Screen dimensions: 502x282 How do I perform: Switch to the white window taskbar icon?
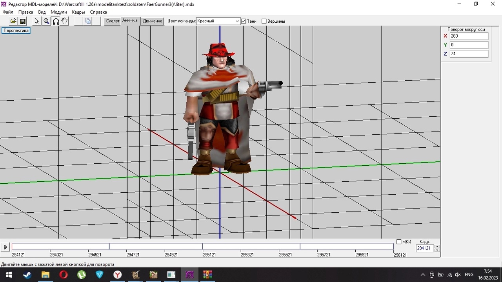tap(171, 275)
